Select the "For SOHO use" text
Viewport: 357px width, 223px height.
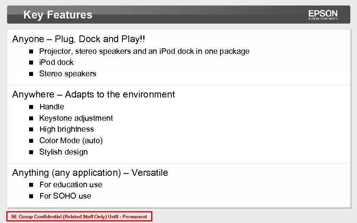coord(65,196)
